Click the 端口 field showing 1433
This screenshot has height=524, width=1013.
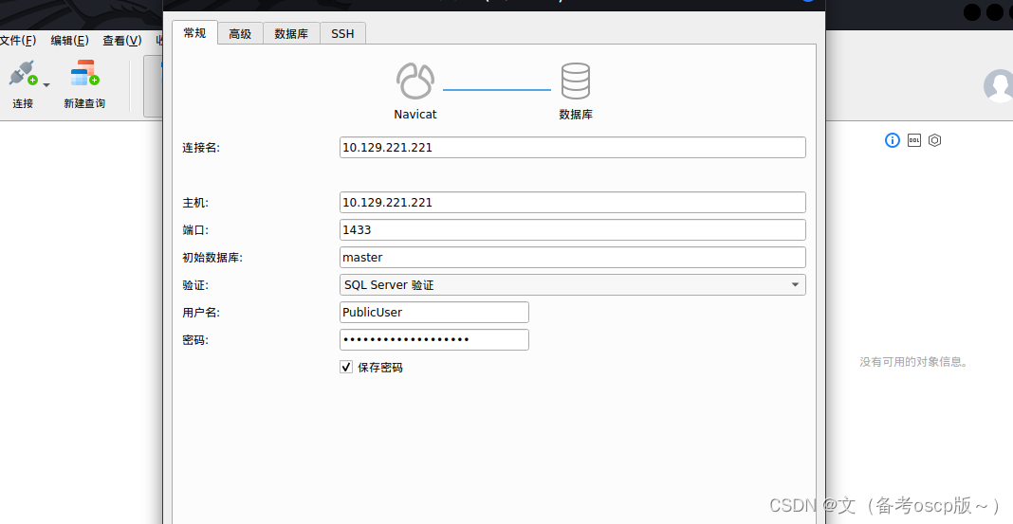click(x=572, y=229)
